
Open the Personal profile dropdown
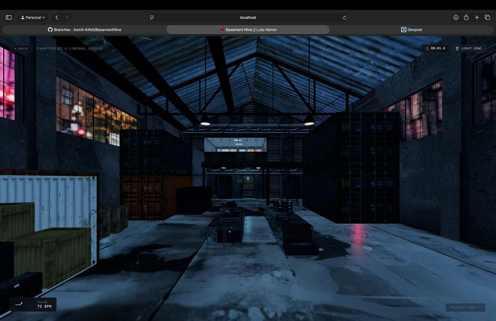pyautogui.click(x=33, y=17)
